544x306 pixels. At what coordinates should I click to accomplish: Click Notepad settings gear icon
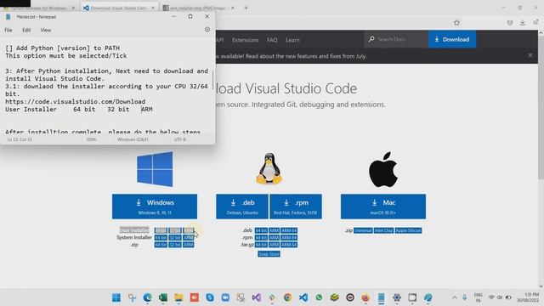207,30
